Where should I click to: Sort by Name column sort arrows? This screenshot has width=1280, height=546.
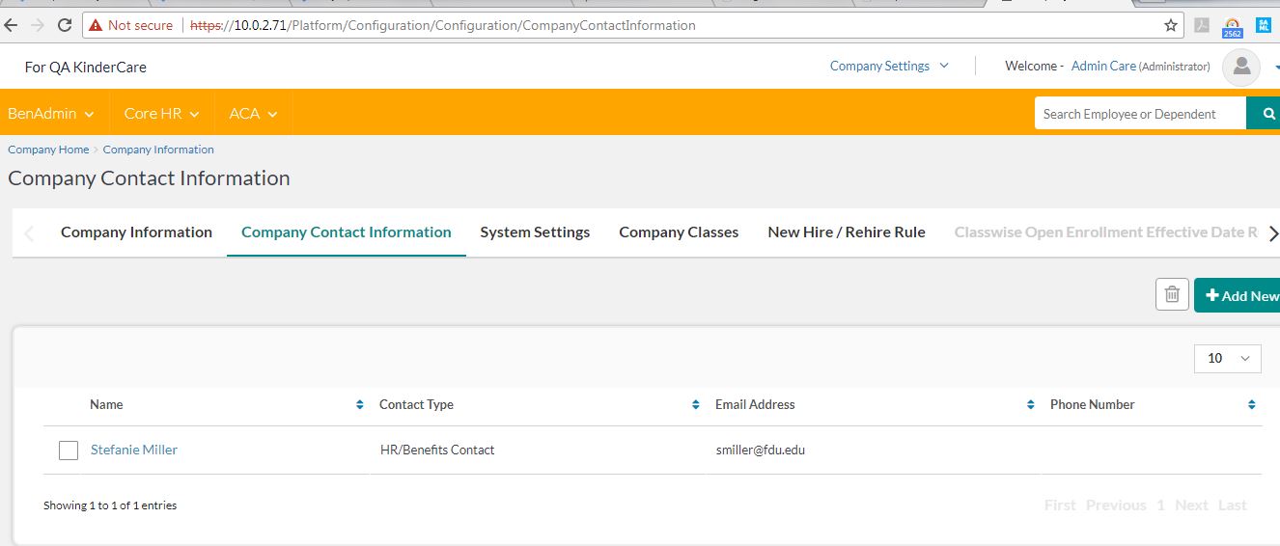click(x=360, y=405)
